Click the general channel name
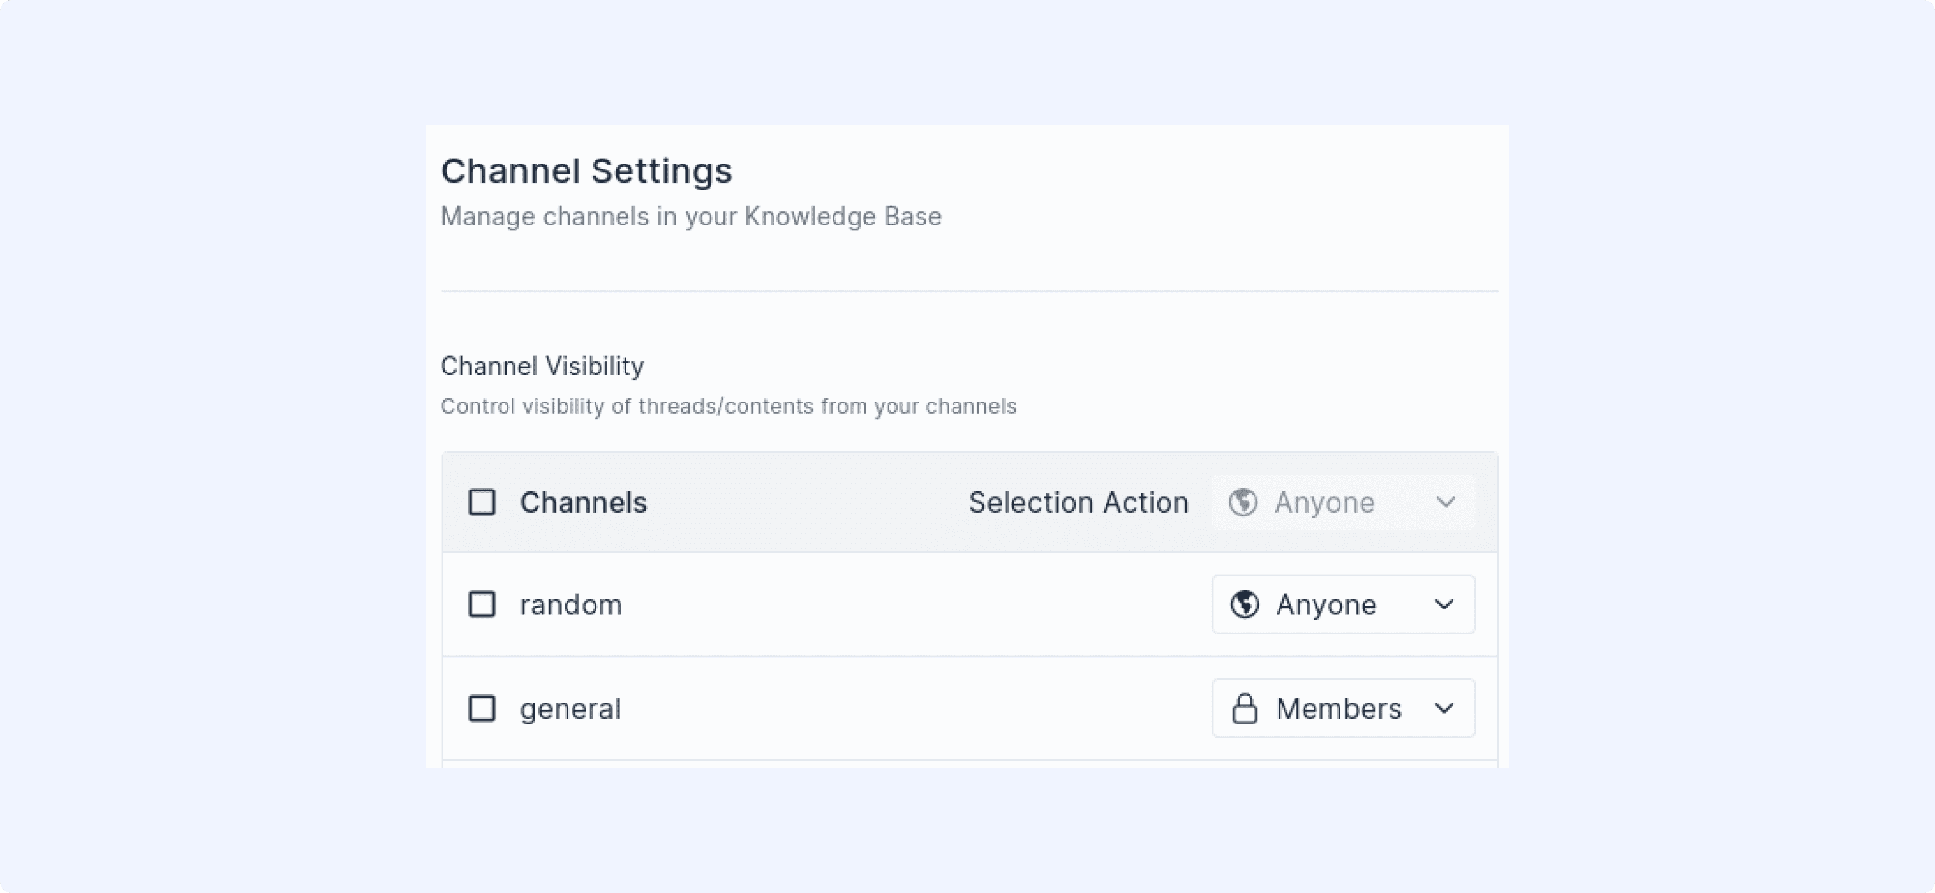This screenshot has width=1935, height=893. pos(570,708)
